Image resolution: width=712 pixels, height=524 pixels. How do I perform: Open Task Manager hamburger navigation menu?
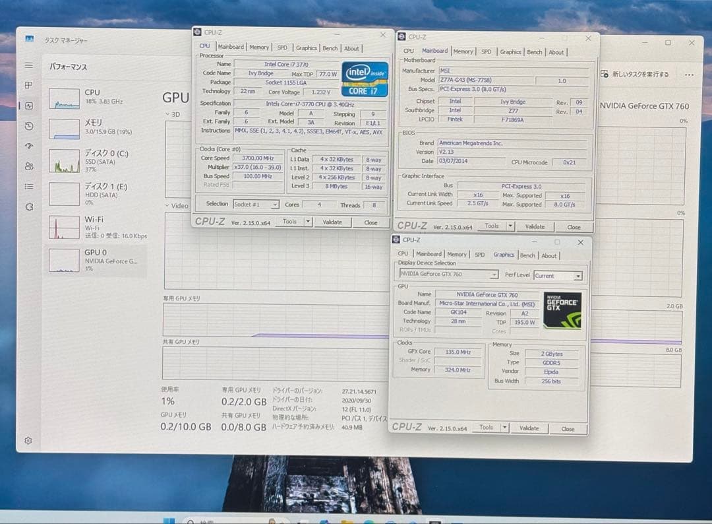coord(28,65)
